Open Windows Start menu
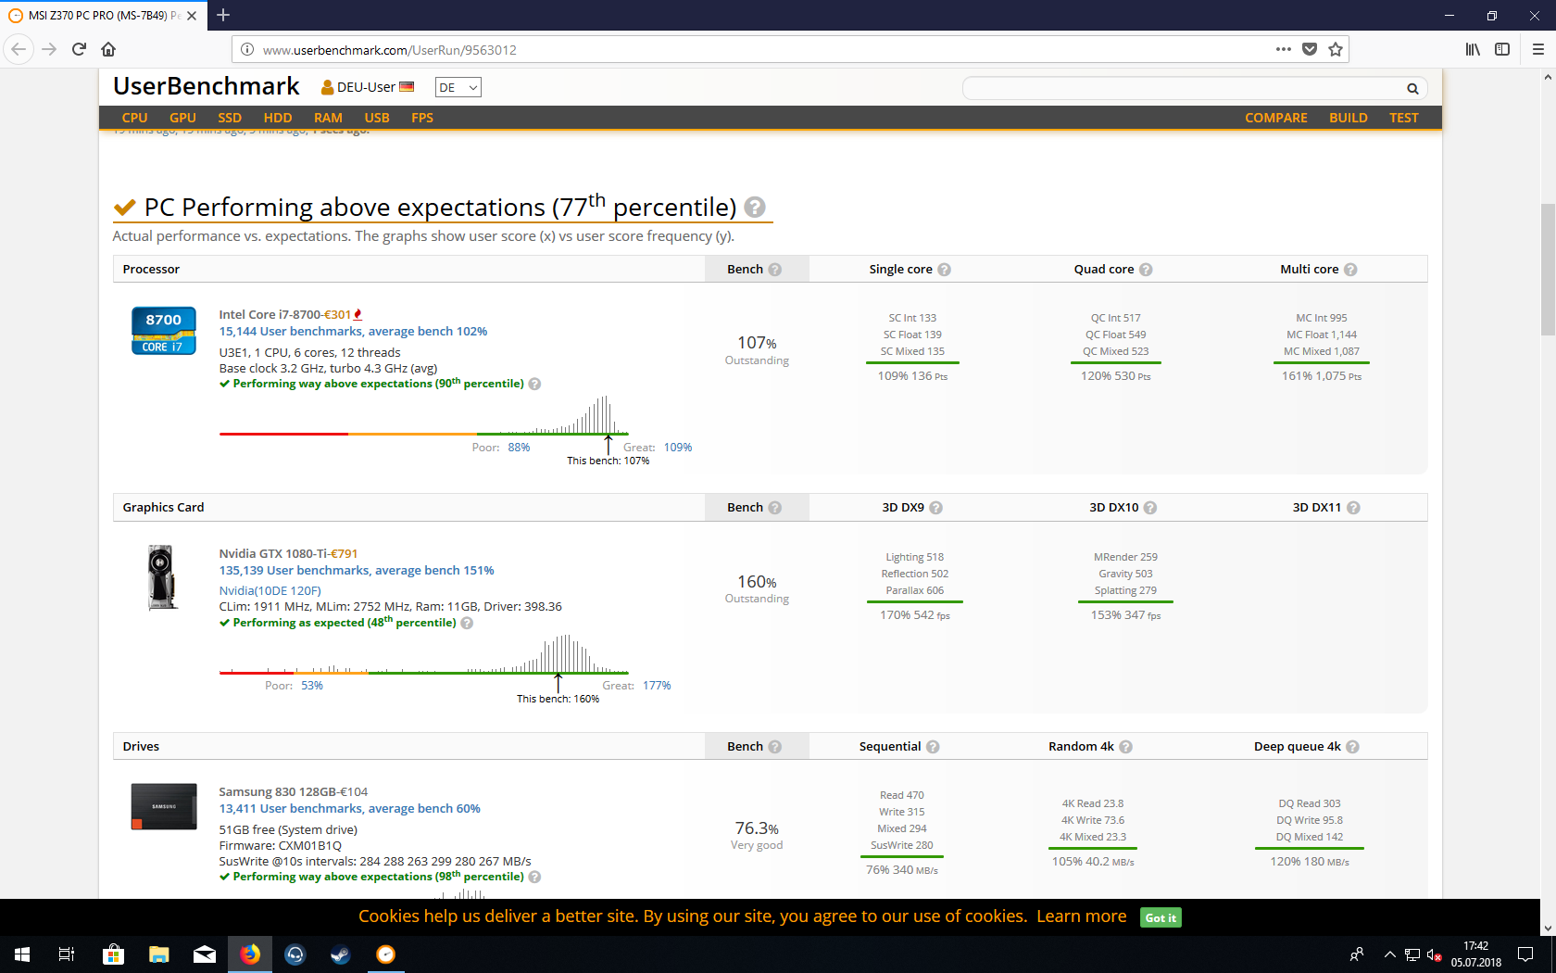 click(22, 954)
